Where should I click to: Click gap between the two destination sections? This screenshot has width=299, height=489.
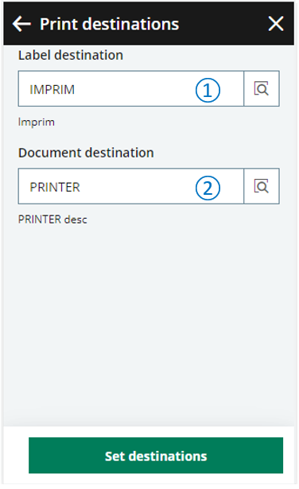tap(149, 138)
